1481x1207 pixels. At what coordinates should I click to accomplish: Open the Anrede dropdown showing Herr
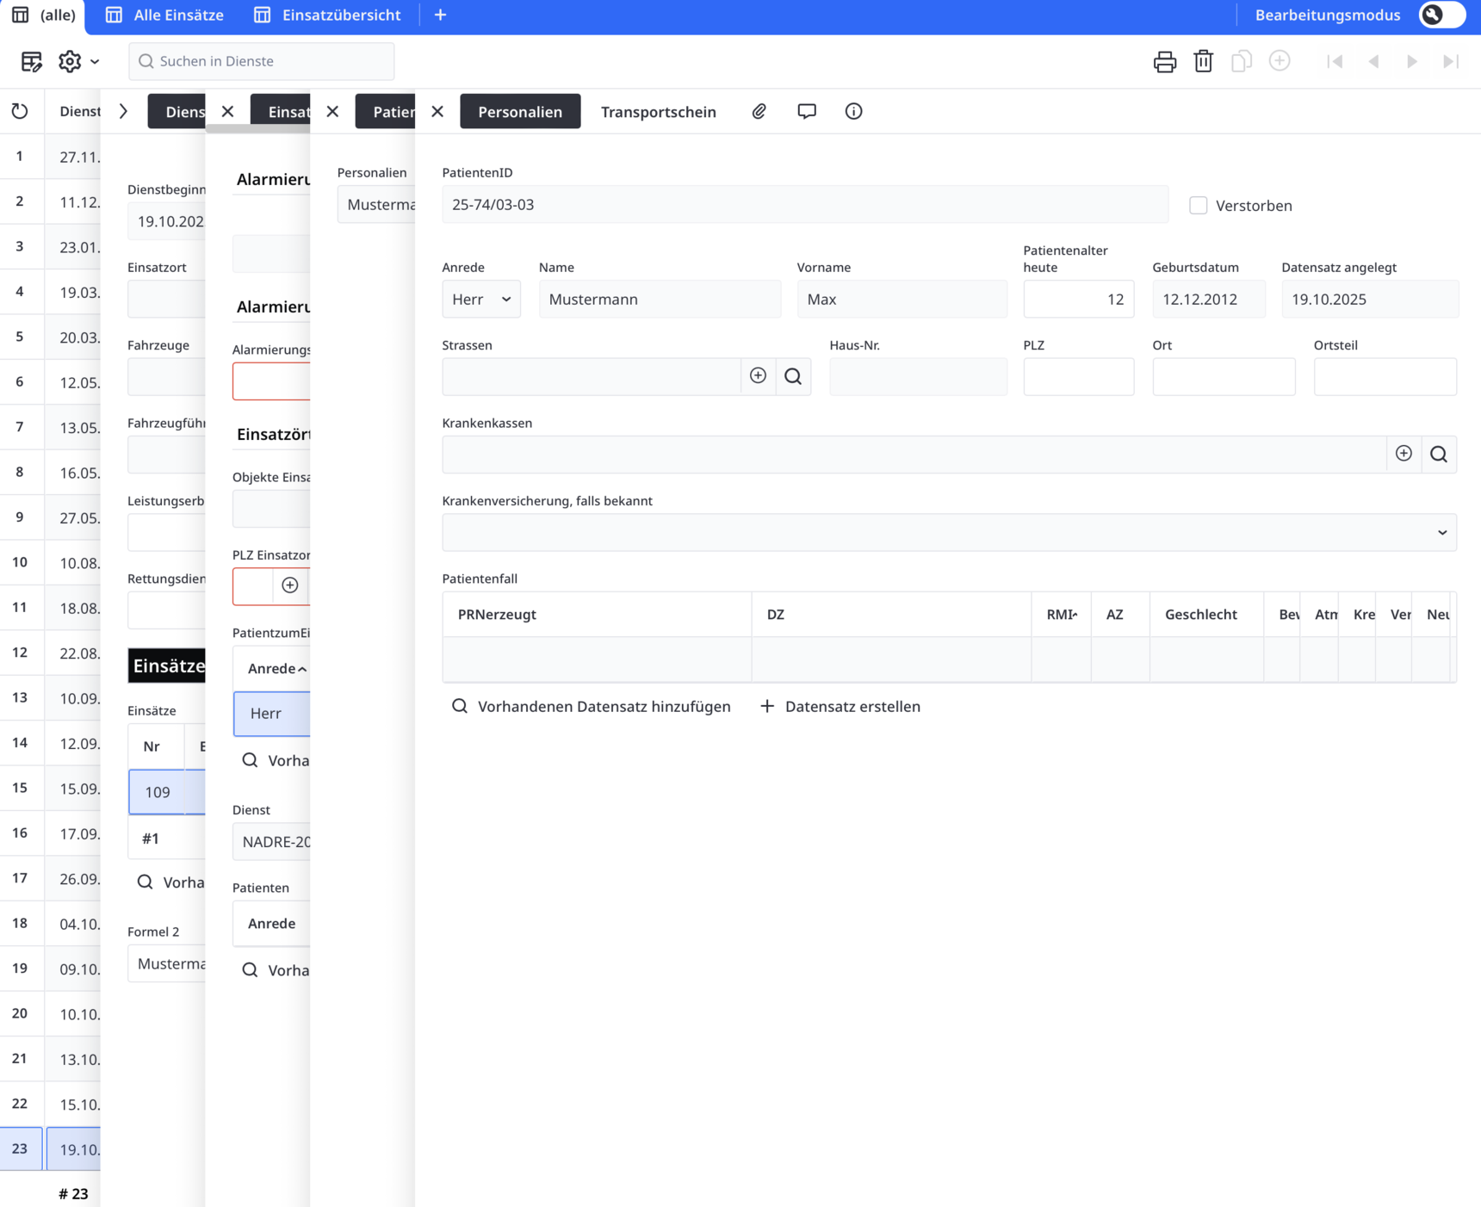click(x=480, y=300)
